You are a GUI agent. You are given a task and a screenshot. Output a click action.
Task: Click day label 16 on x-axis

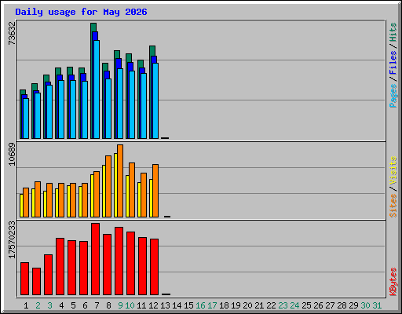tap(200, 305)
